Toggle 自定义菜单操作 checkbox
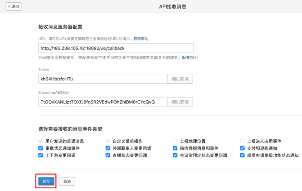Image resolution: width=302 pixels, height=191 pixels. pyautogui.click(x=108, y=141)
